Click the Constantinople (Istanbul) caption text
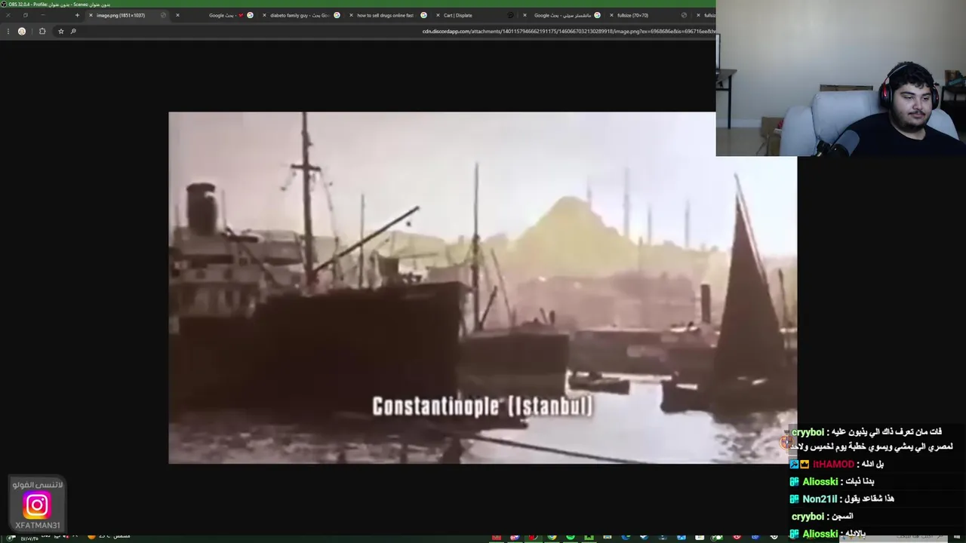The image size is (966, 543). [483, 406]
